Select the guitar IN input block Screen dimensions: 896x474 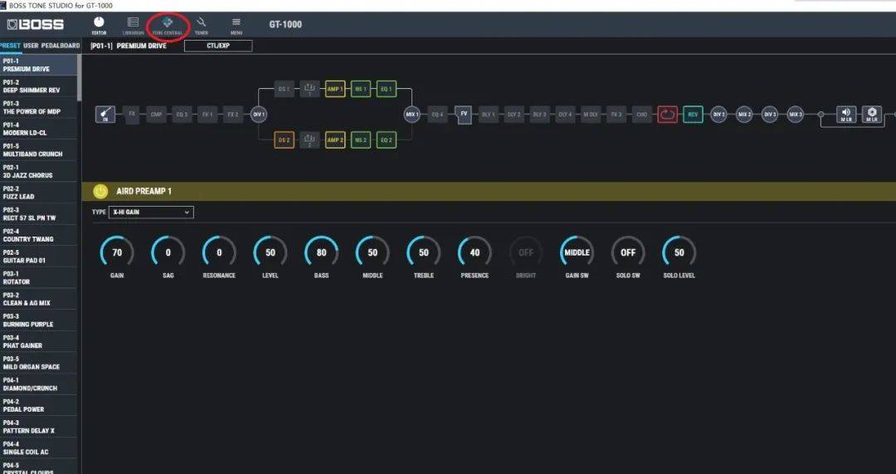coord(105,115)
